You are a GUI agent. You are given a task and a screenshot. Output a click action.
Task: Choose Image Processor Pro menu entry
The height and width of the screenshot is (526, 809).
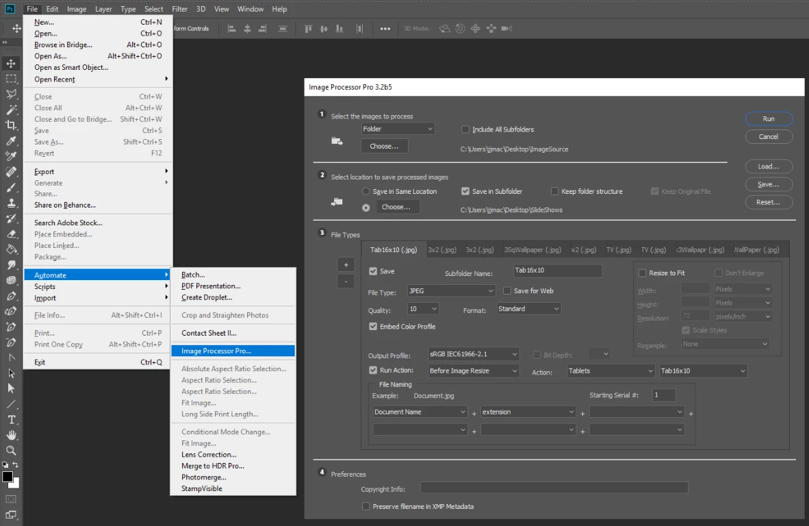click(x=233, y=351)
